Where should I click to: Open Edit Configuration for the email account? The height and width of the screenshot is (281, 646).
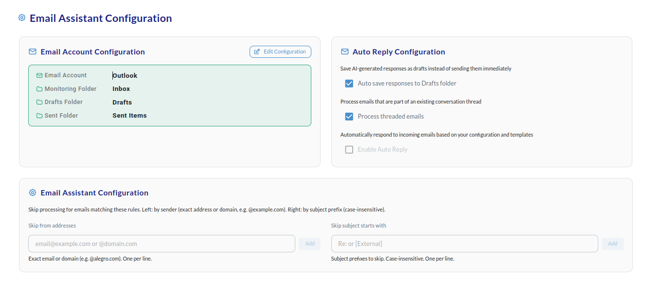point(280,52)
